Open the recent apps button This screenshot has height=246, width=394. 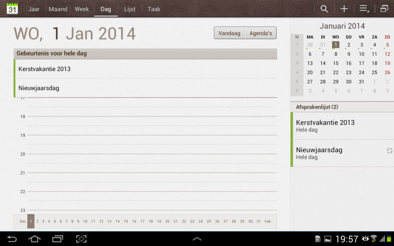point(58,239)
